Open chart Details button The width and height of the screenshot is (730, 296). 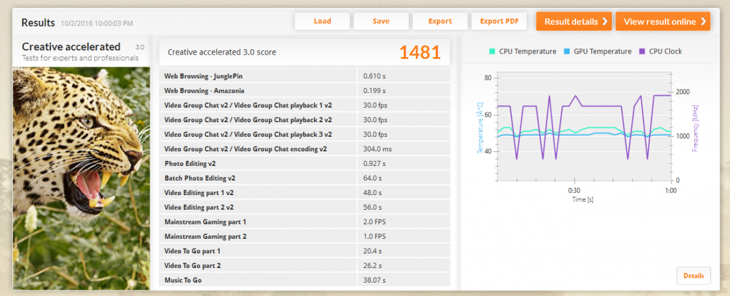[x=693, y=275]
